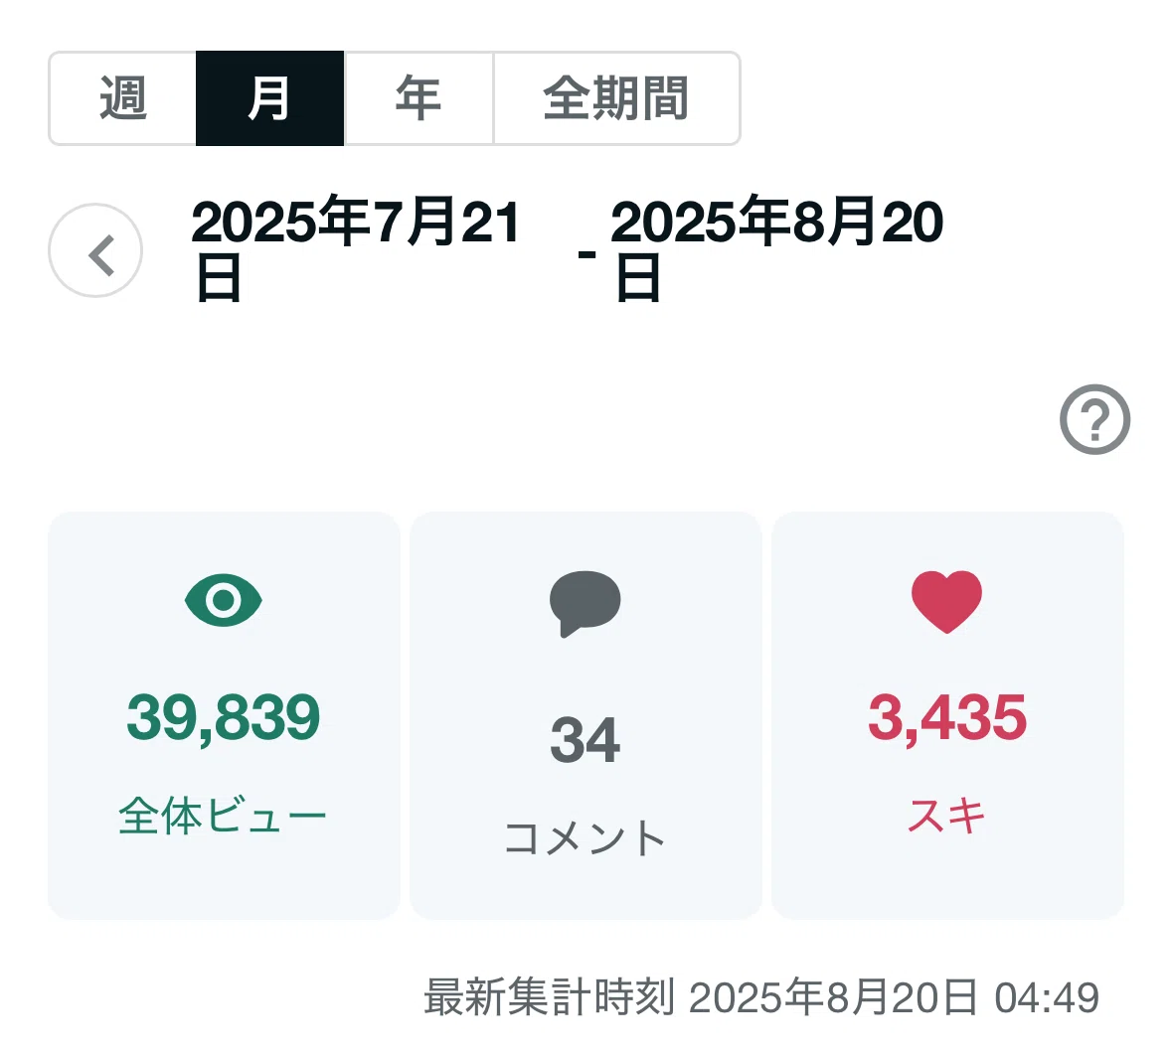Click the 39,839 total views number
1172x1052 pixels.
click(x=224, y=717)
